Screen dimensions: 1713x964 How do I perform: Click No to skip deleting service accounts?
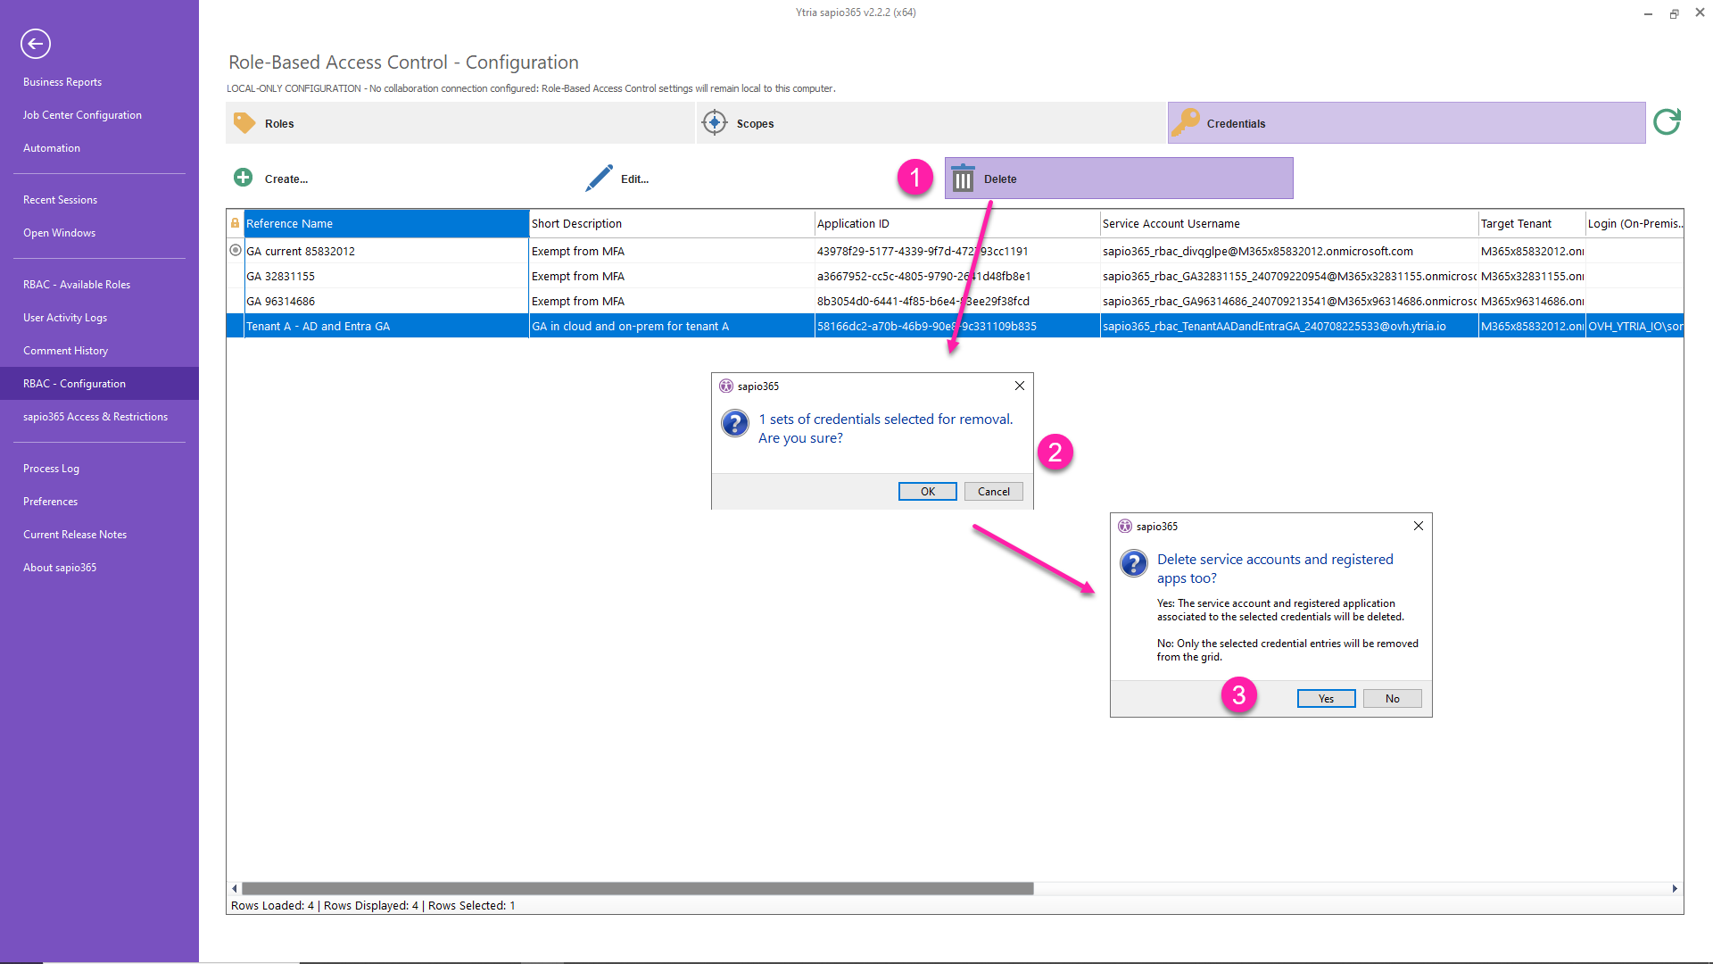(x=1391, y=698)
